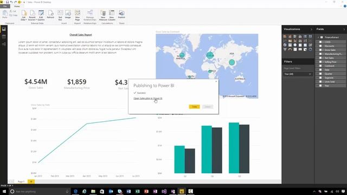Switch to Report view in left sidebar

tap(4, 29)
